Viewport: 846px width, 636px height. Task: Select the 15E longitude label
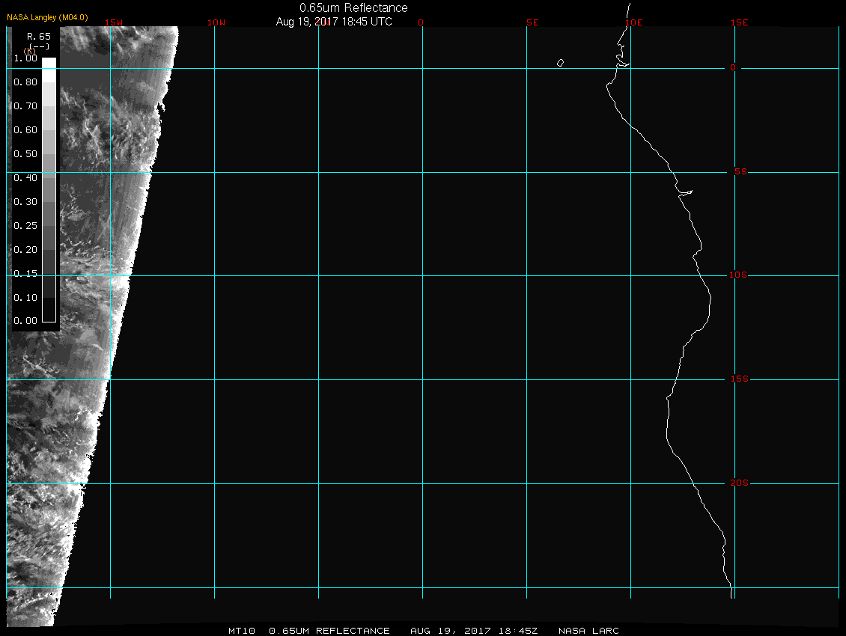point(740,22)
